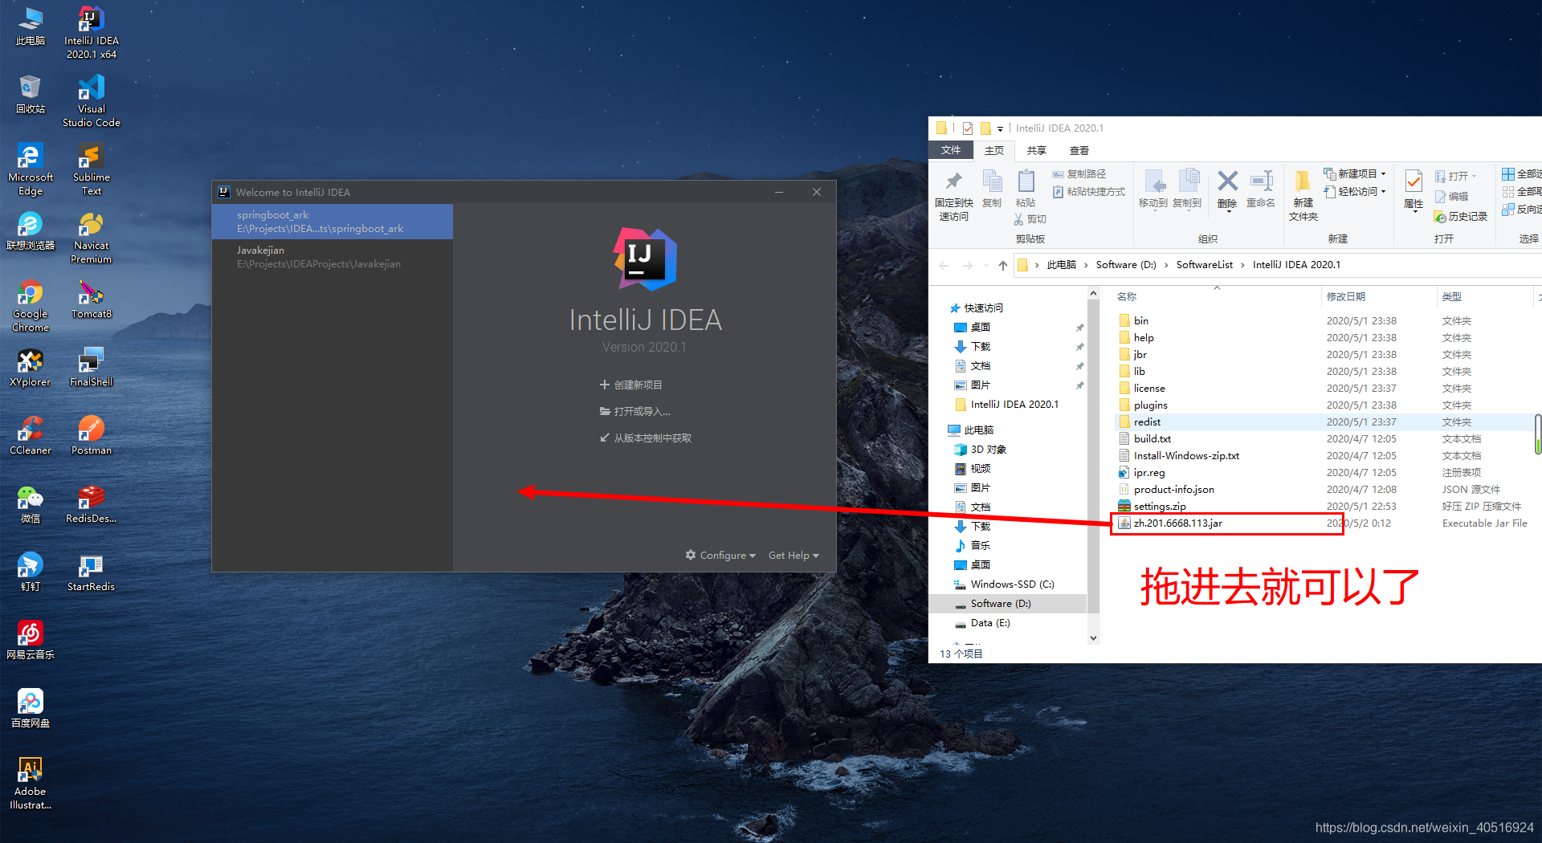Image resolution: width=1542 pixels, height=843 pixels.
Task: Click SoftwareList in the address breadcrumb
Action: click(x=1204, y=265)
